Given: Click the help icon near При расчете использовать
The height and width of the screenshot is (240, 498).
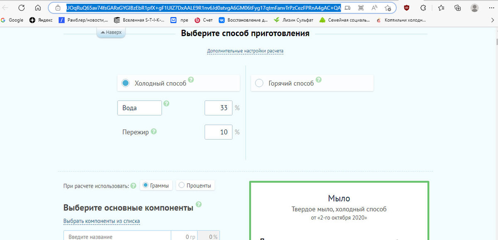Looking at the screenshot, I should (133, 186).
